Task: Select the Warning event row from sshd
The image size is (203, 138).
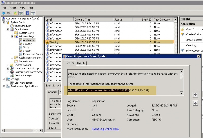Action: coord(109,42)
